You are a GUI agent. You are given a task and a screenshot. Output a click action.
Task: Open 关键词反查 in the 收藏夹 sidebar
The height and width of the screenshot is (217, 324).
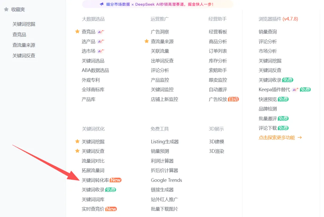[x=24, y=56]
